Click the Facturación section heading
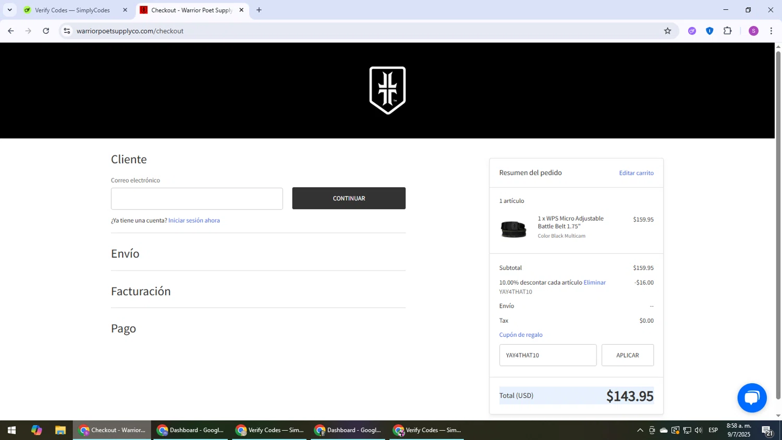 [x=141, y=291]
